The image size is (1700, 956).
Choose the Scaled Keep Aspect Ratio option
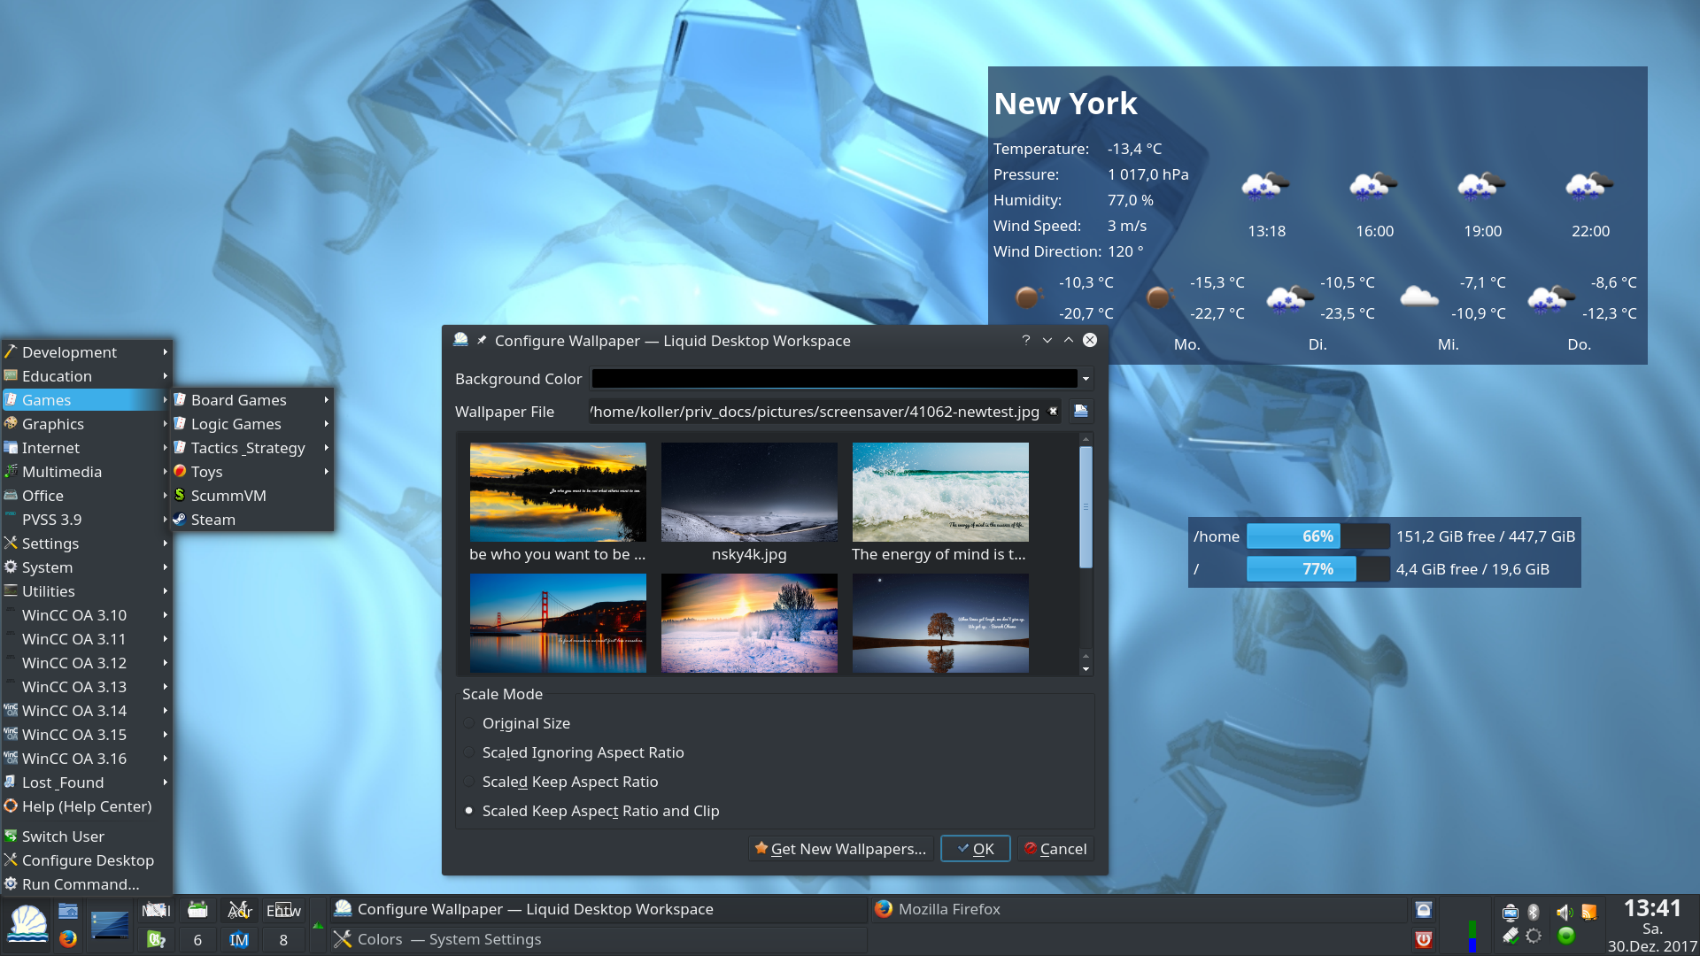469,782
